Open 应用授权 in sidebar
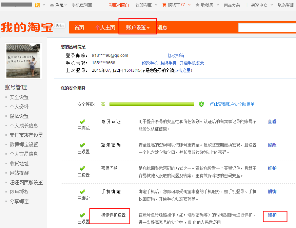The image size is (296, 228). [x=19, y=192]
